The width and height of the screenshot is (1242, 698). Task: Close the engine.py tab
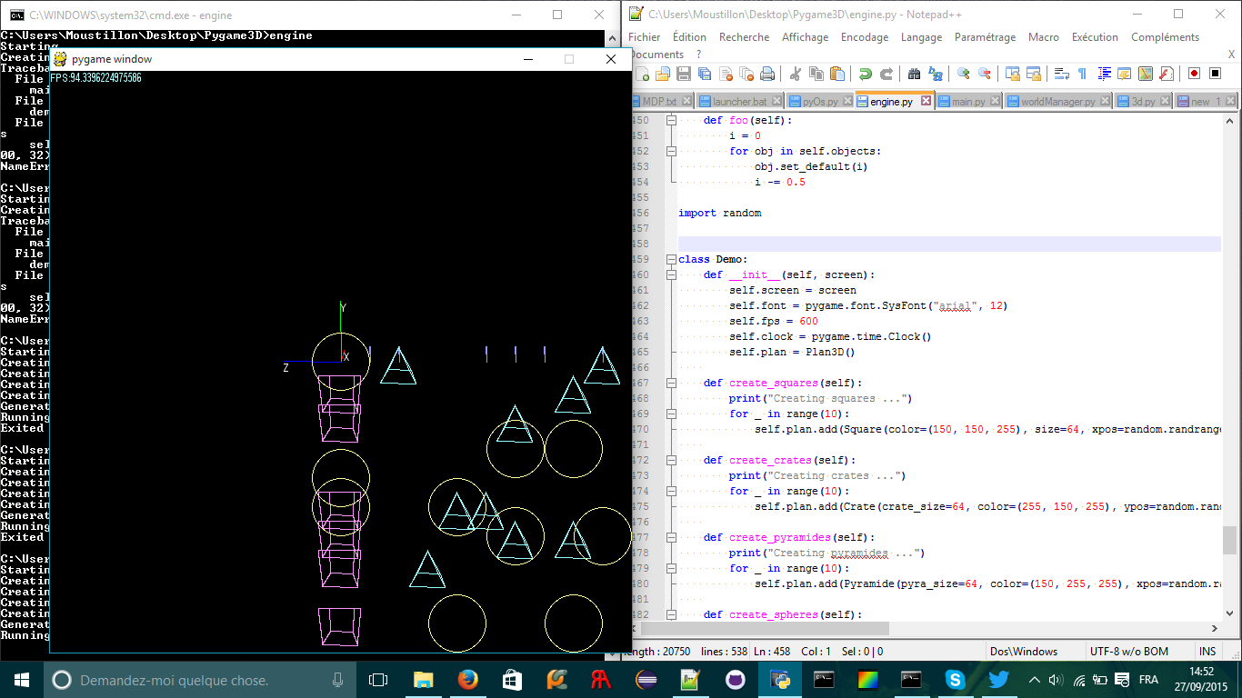(x=926, y=101)
